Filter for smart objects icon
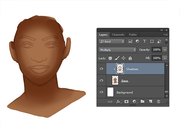The image size is (180, 133). coord(159,41)
